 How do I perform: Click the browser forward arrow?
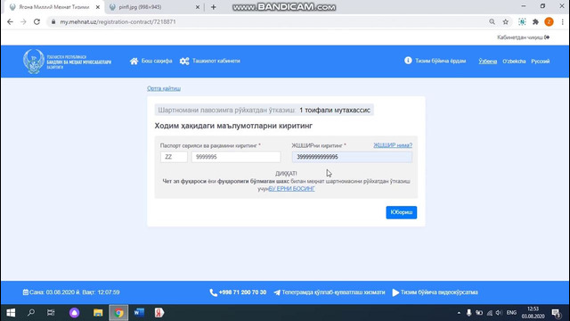click(x=23, y=21)
